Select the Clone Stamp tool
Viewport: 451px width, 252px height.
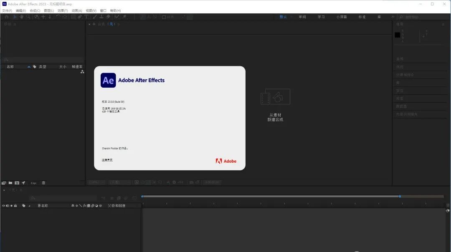click(x=101, y=17)
